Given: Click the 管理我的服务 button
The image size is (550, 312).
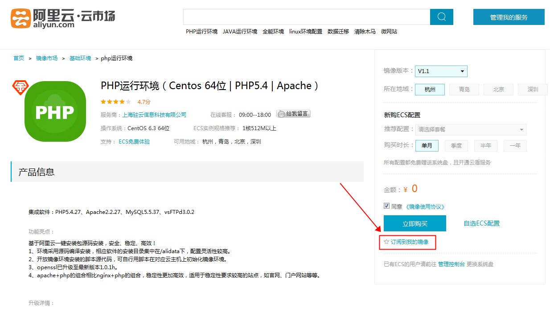Looking at the screenshot, I should [509, 17].
